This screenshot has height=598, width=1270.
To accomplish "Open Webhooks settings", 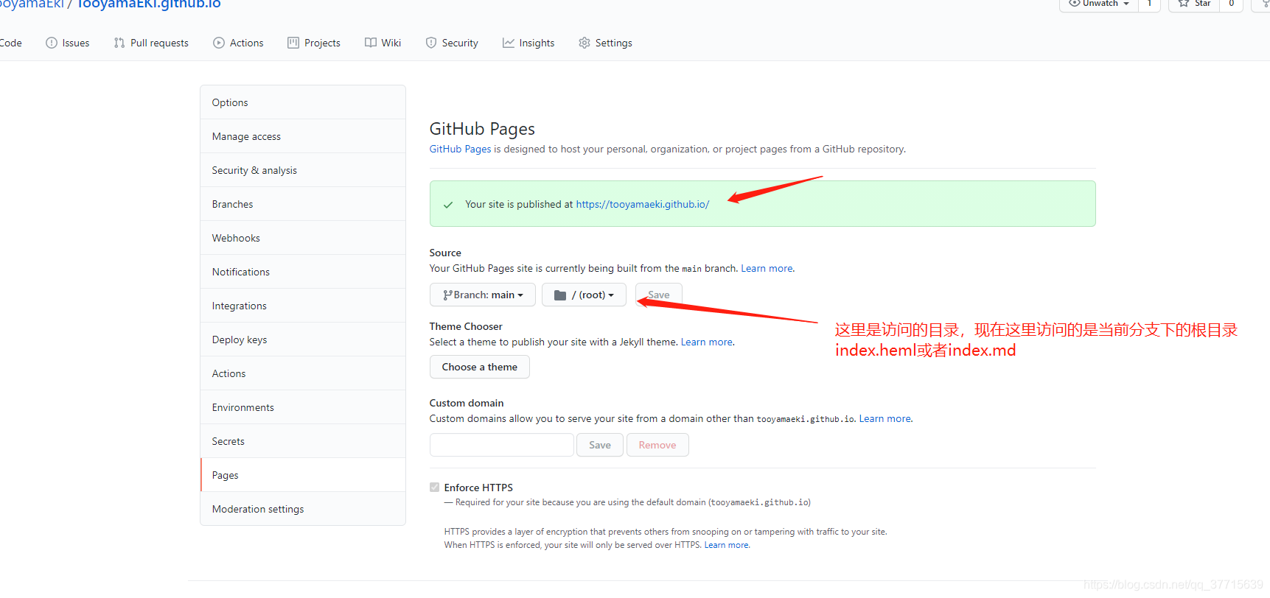I will (303, 238).
